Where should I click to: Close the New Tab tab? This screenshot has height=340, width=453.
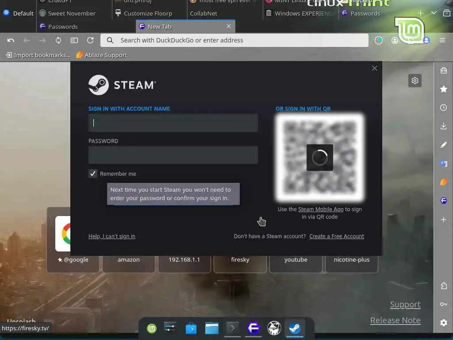229,26
